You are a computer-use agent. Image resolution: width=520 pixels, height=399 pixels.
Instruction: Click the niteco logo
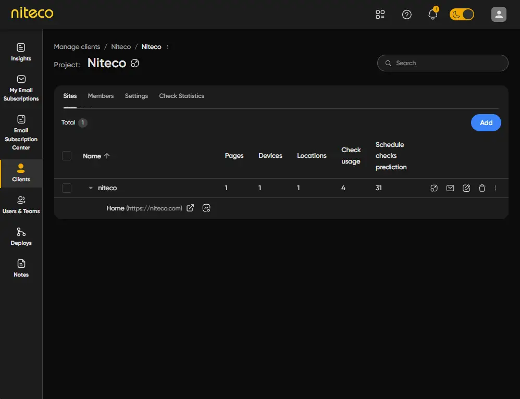click(32, 13)
